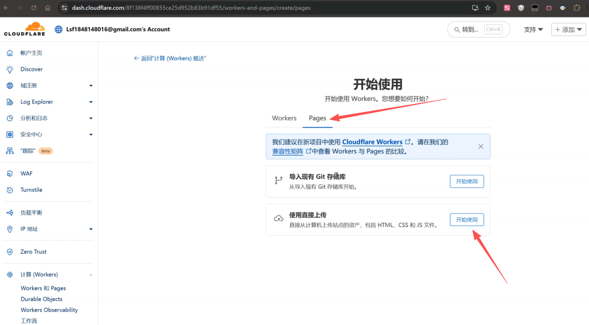Click the 负载平衡 icon

click(10, 212)
